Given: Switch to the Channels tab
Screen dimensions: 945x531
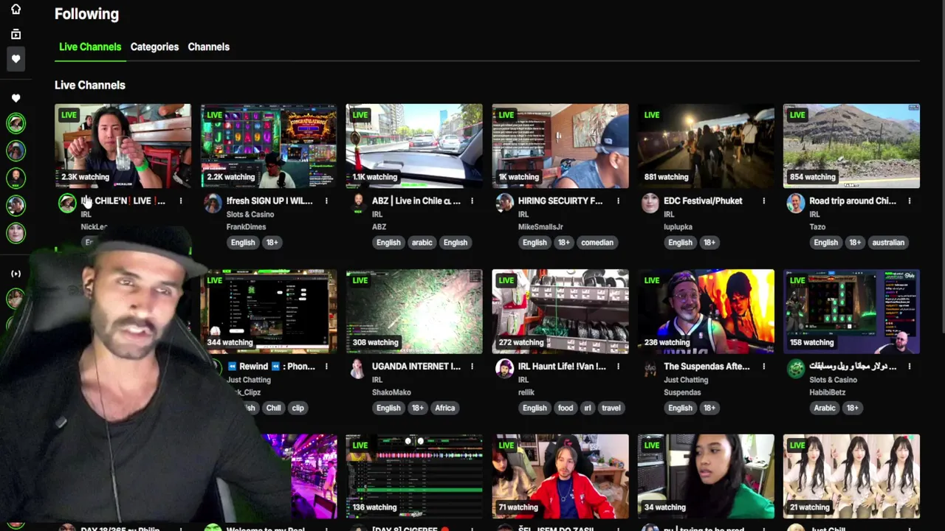Looking at the screenshot, I should (x=208, y=46).
